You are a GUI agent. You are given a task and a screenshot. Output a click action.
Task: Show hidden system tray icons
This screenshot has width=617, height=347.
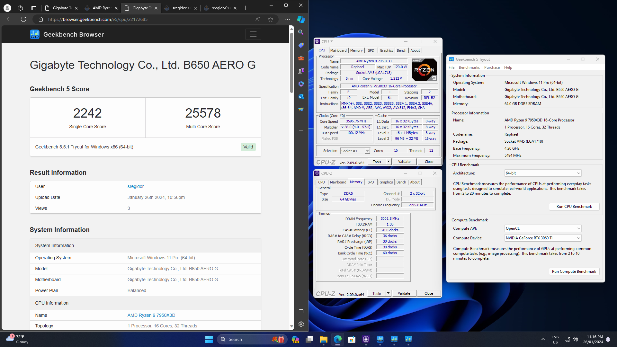point(543,339)
